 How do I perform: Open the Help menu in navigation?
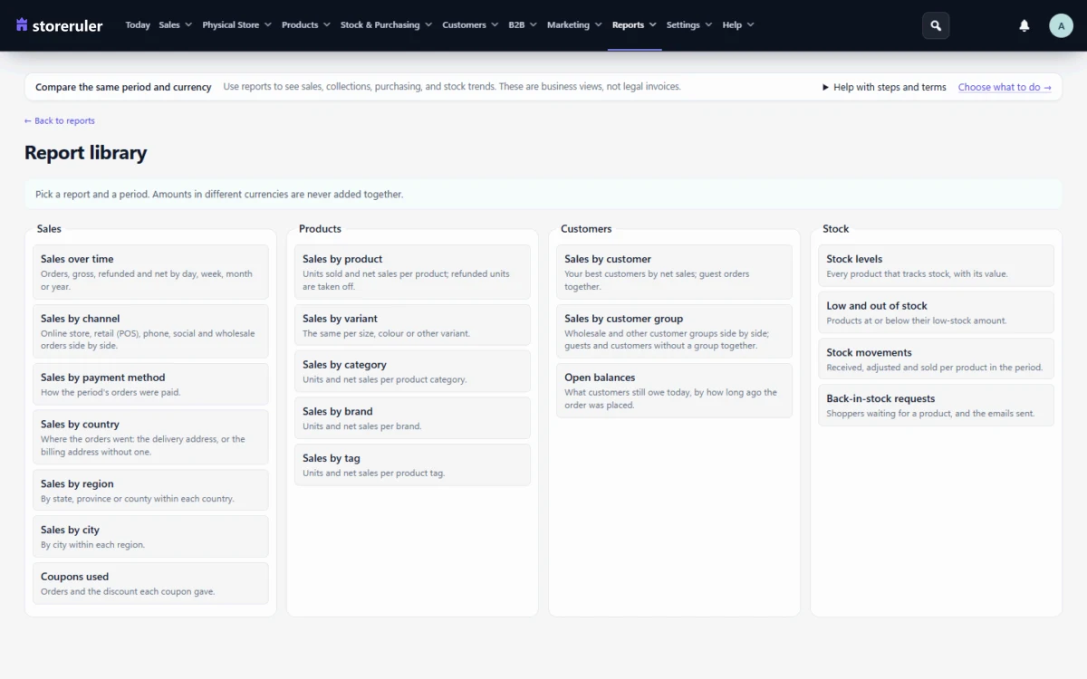coord(738,25)
